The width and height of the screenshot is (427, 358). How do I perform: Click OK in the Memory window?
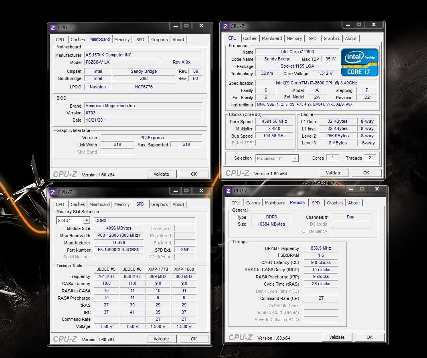[370, 337]
